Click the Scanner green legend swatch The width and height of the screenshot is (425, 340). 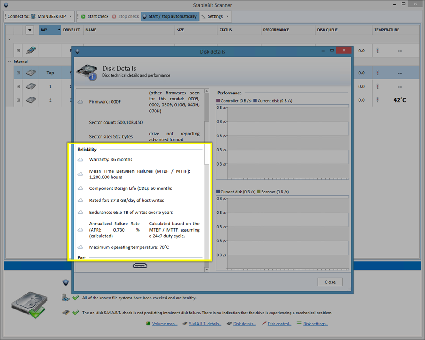[x=259, y=191]
